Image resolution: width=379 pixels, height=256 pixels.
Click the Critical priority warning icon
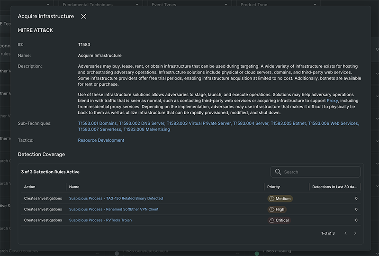point(271,220)
